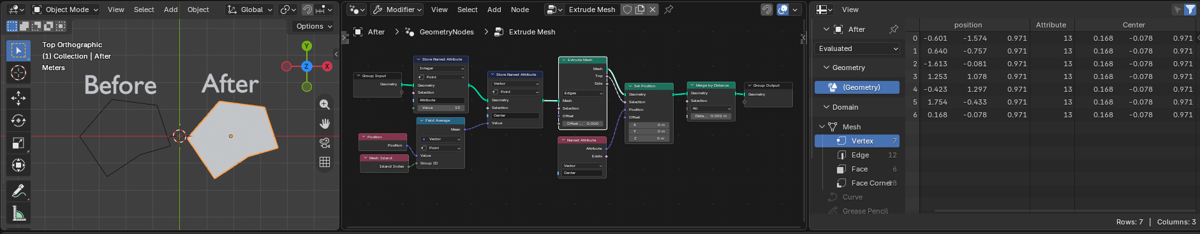The height and width of the screenshot is (234, 1200).
Task: Collapse the Field Average node
Action: [x=422, y=121]
